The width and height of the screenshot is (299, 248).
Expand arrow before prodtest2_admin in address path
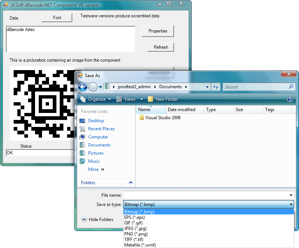114,87
